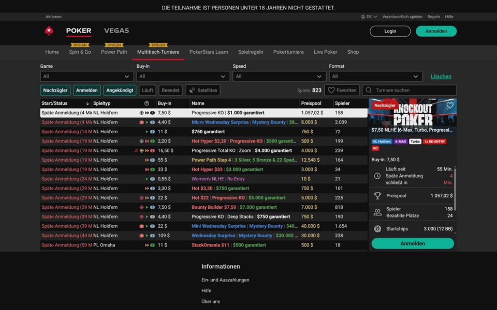This screenshot has width=497, height=310.
Task: Enable the Läuft filter chip
Action: 148,90
